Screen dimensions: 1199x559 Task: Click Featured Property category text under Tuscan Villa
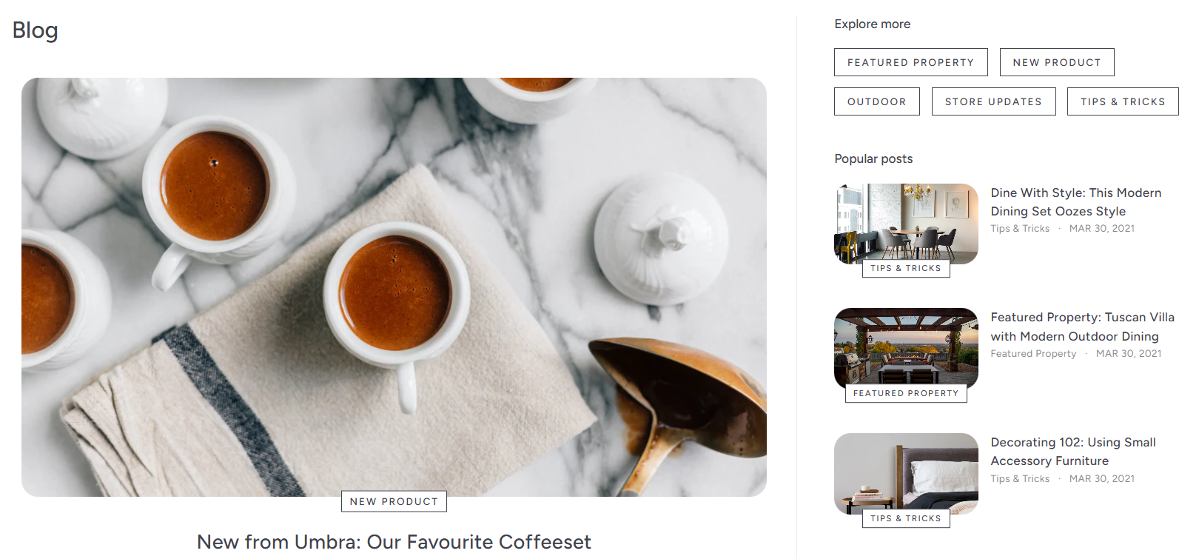[1033, 354]
